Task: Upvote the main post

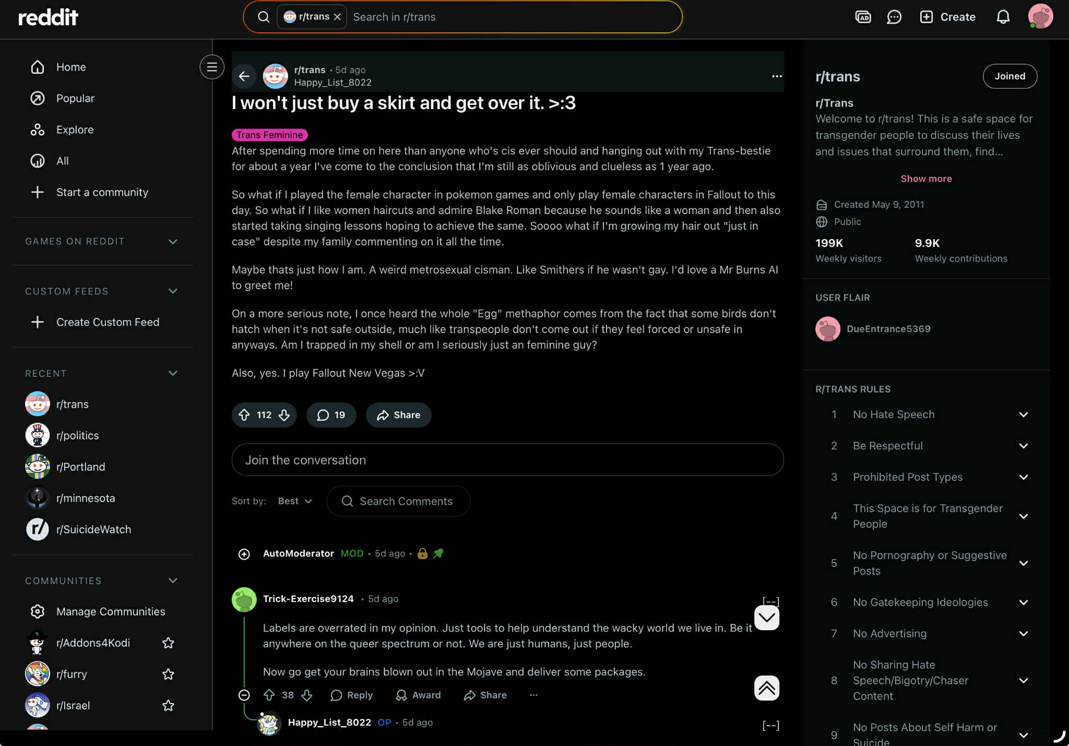Action: point(244,415)
